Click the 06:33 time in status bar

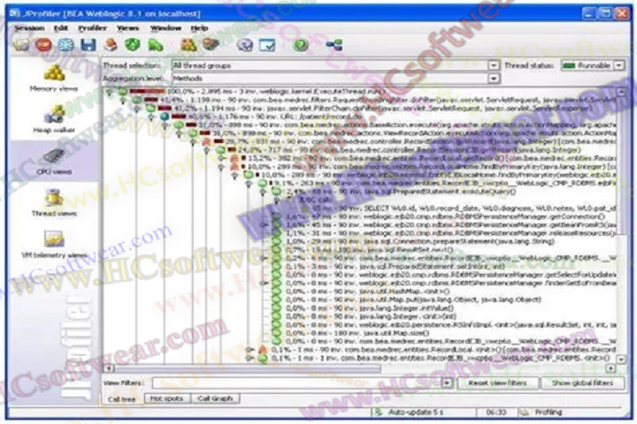pos(496,413)
